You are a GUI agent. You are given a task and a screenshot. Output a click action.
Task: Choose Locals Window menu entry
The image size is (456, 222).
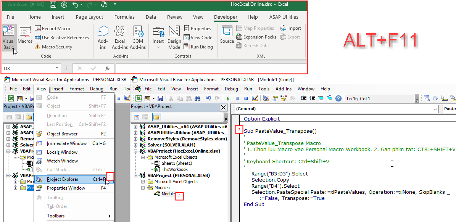(74, 152)
